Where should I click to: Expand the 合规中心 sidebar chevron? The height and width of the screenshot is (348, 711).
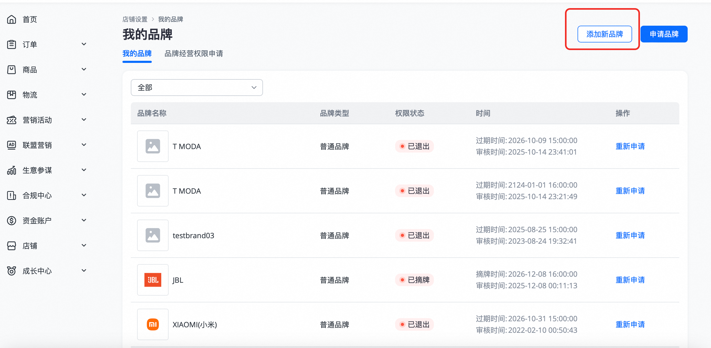click(x=84, y=195)
